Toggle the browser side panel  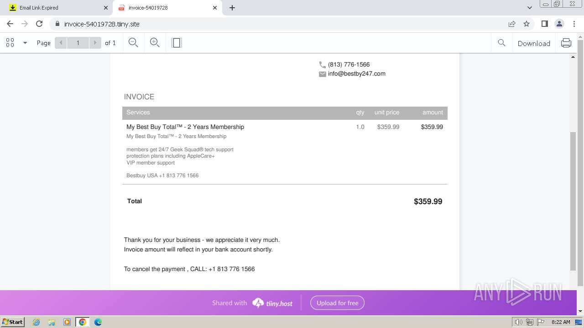[544, 24]
